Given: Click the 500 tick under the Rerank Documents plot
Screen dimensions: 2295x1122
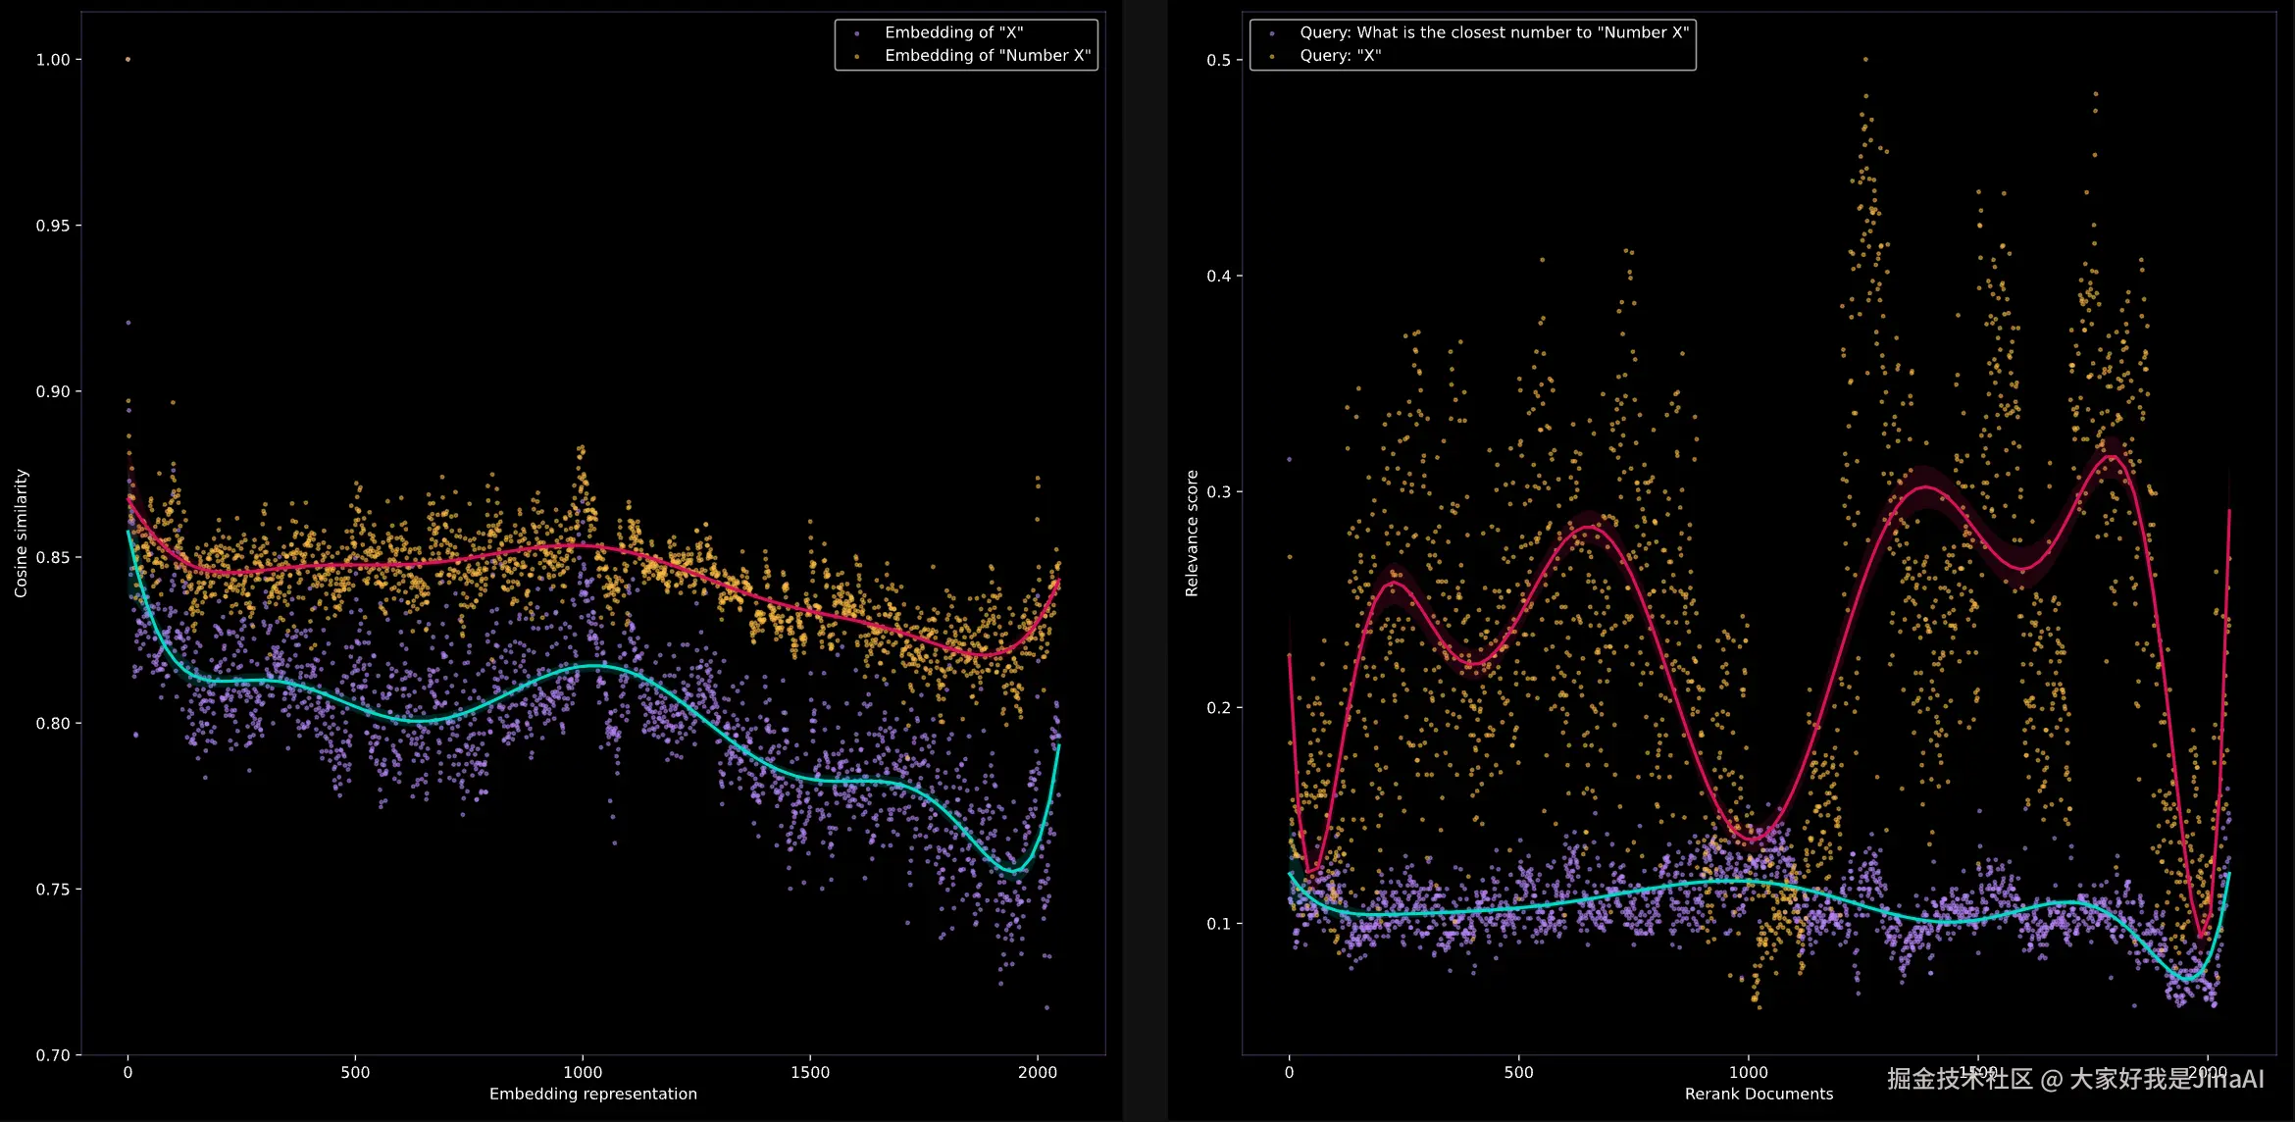Looking at the screenshot, I should point(1518,1072).
